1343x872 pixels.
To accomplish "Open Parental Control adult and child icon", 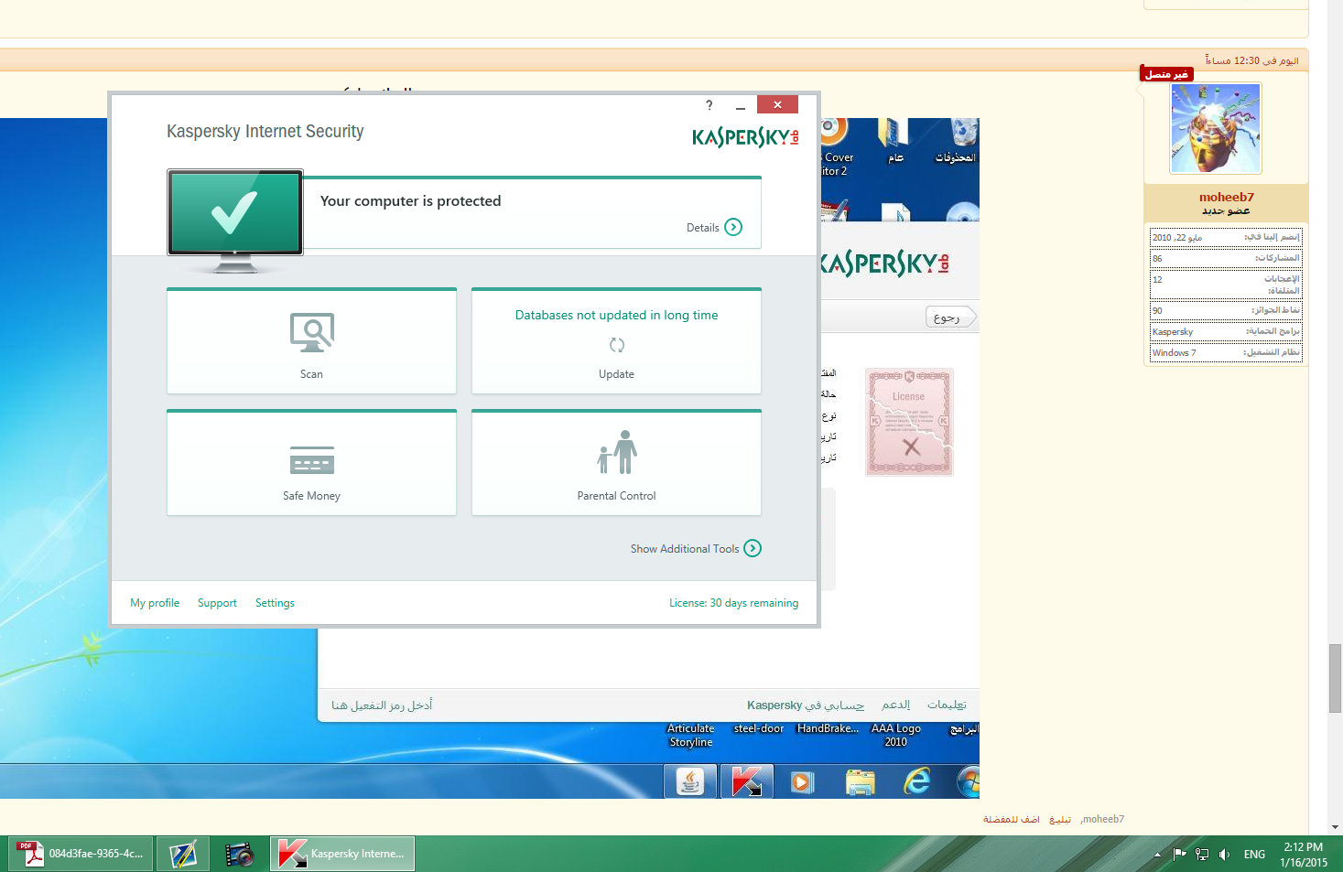I will tap(617, 453).
